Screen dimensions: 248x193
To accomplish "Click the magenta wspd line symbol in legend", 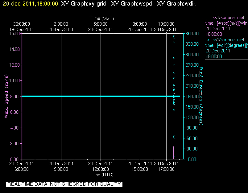I will (x=208, y=18).
